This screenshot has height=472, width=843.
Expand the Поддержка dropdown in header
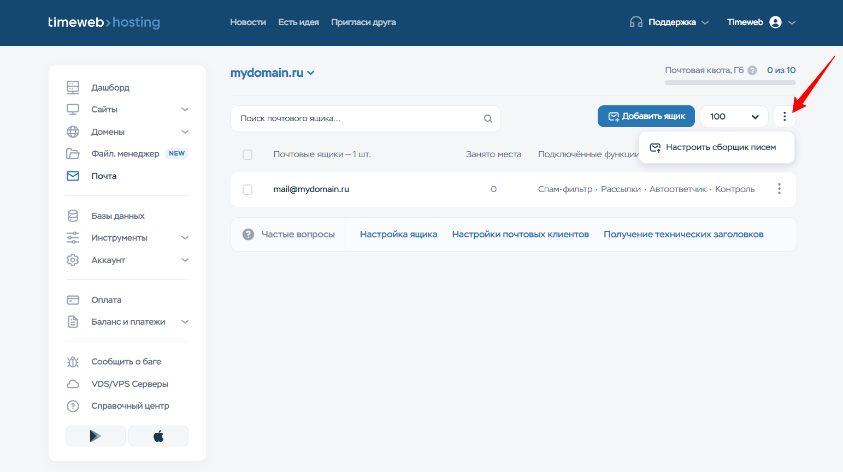671,22
